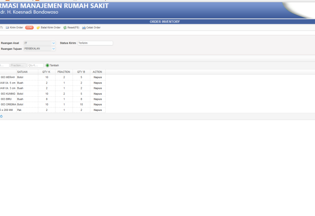
Task: Click the Reset(F8) icon
Action: 65,27
